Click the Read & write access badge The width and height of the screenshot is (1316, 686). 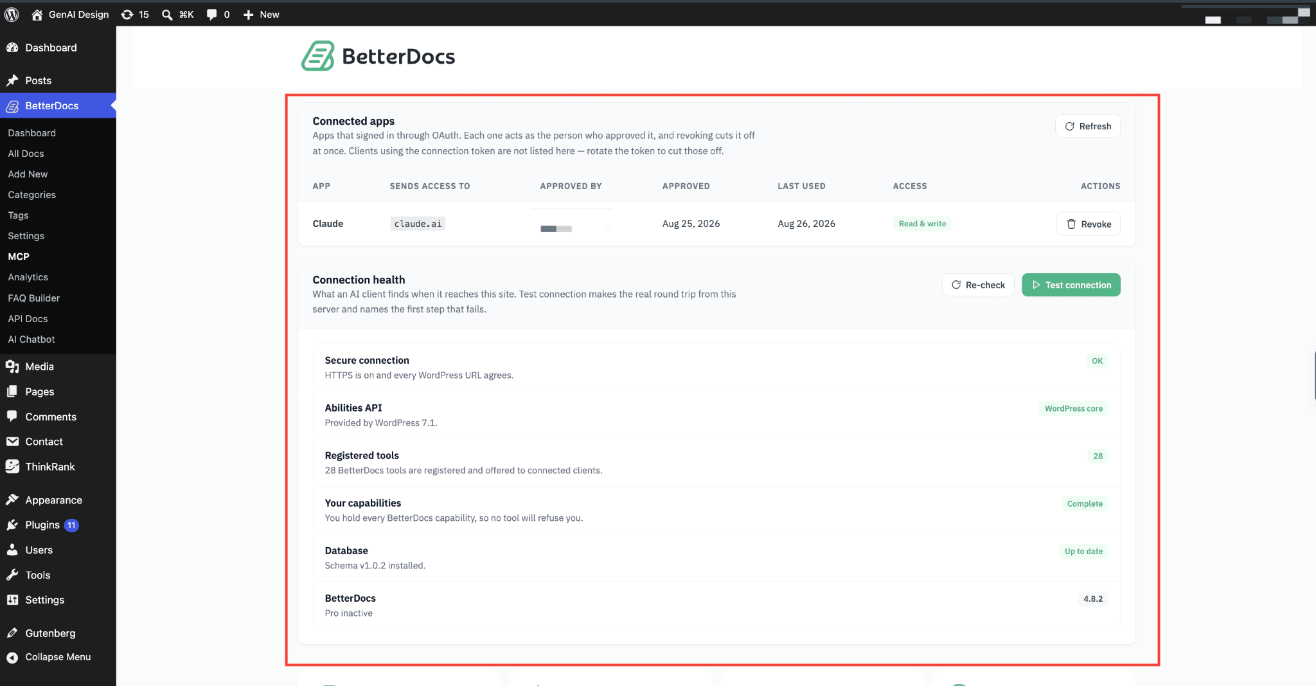click(x=922, y=224)
